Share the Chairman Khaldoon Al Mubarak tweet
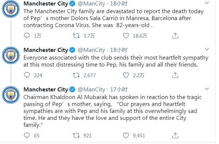Viewport: 219px width, 144px height. coord(175,136)
